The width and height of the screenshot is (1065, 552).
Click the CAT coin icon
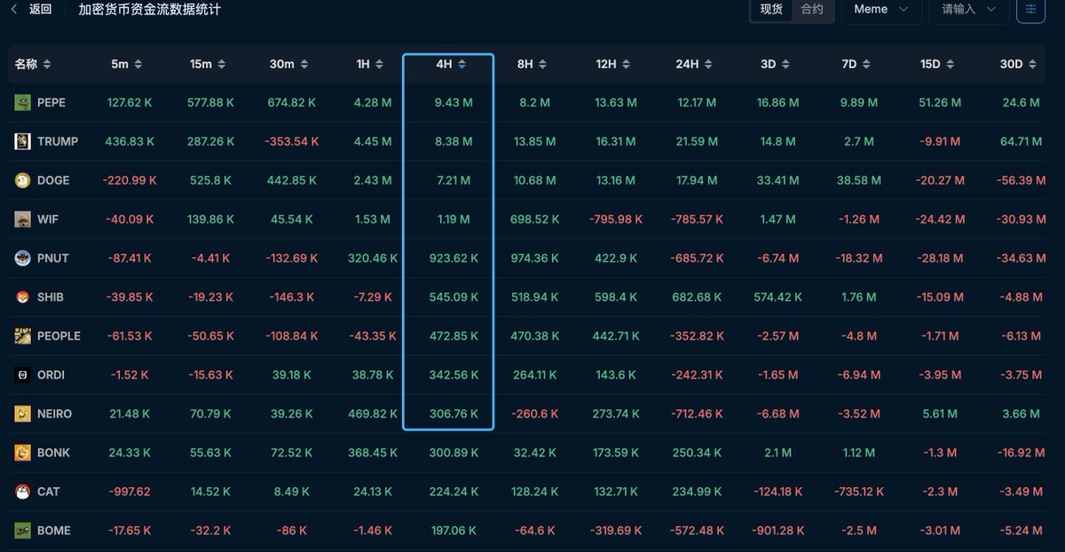(x=23, y=492)
